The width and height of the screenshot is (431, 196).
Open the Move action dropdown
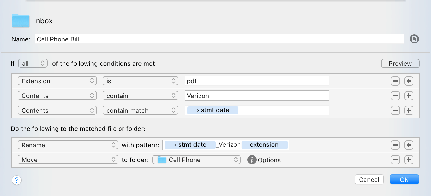68,160
